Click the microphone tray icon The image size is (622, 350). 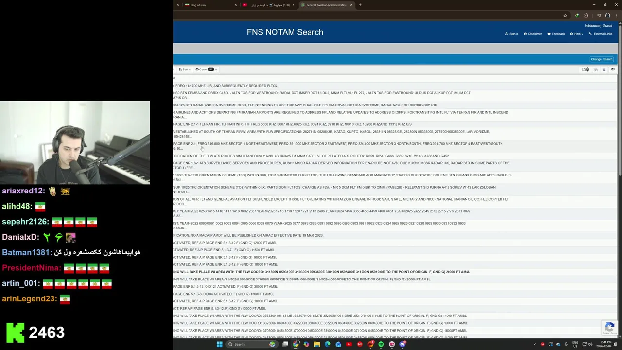[566, 344]
